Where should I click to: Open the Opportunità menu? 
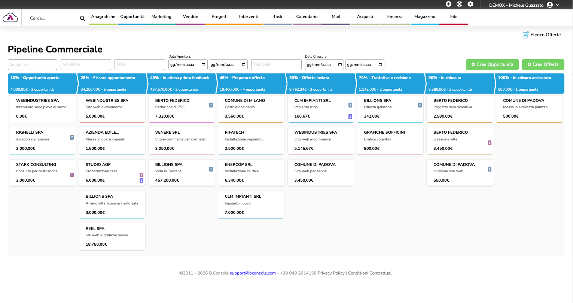point(132,17)
